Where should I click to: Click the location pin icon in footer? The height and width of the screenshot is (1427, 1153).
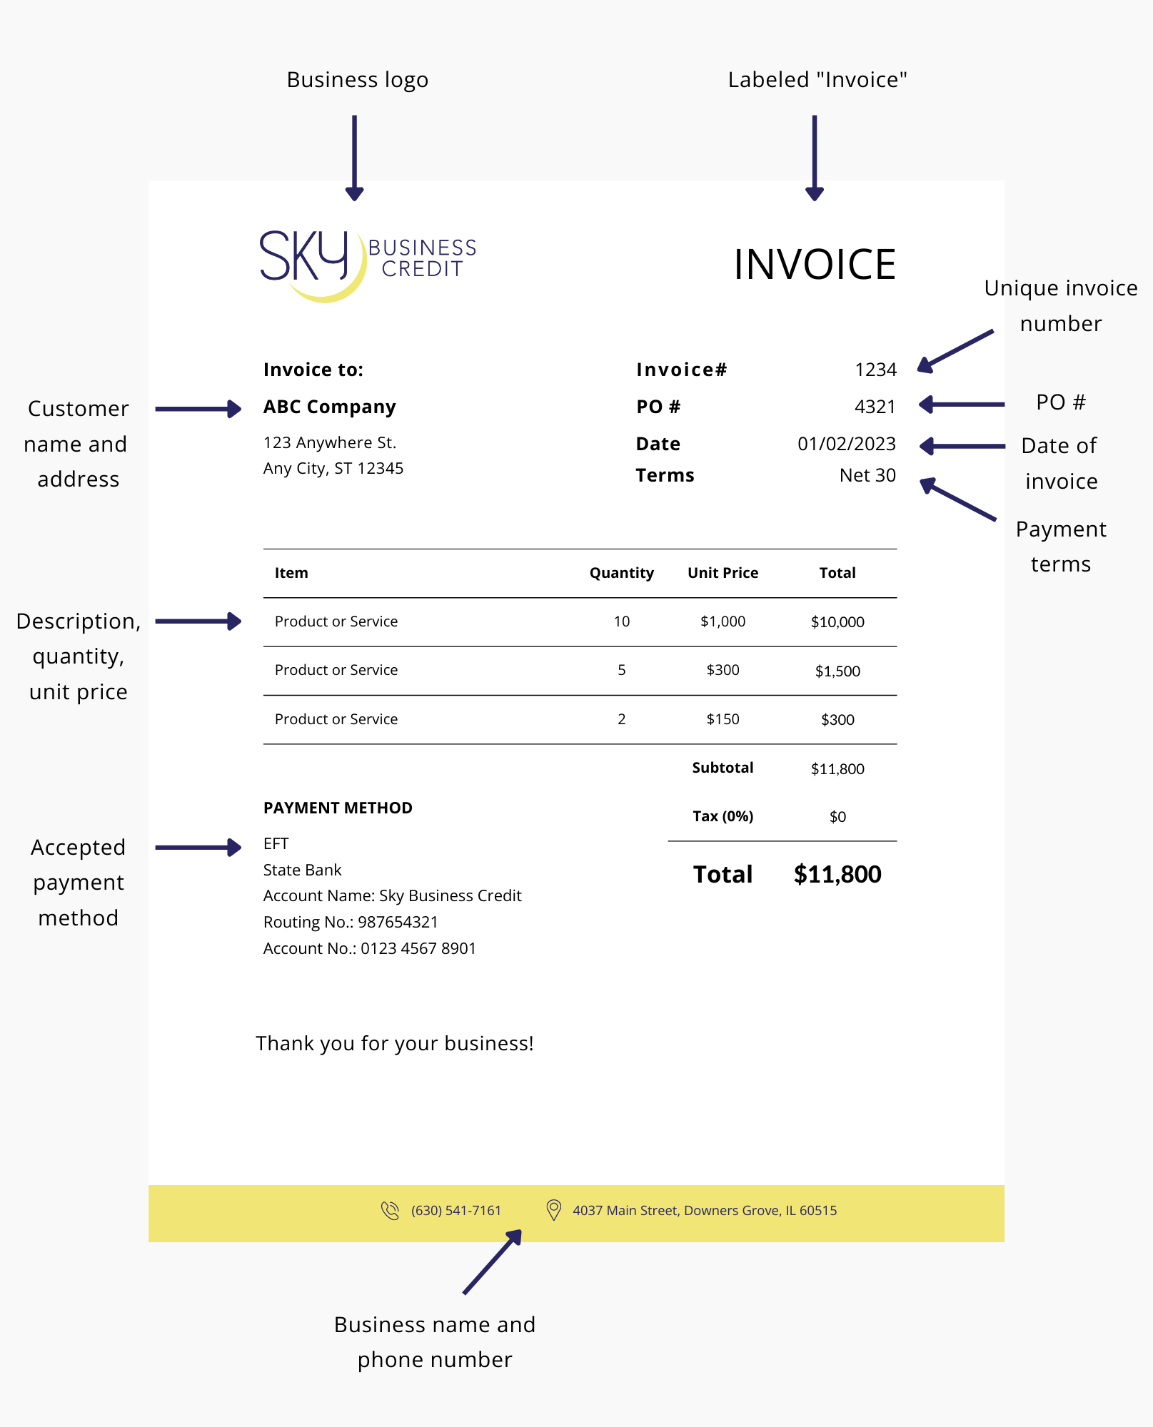[x=553, y=1211]
